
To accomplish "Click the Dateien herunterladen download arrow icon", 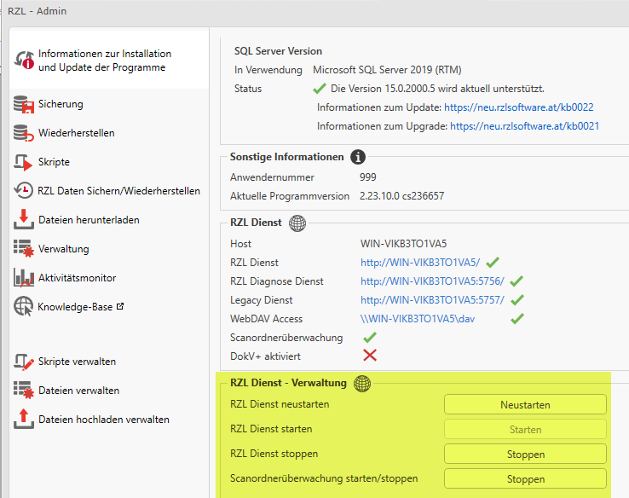I will pyautogui.click(x=24, y=219).
